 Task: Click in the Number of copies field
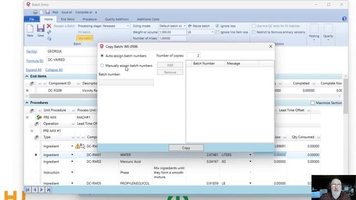194,56
